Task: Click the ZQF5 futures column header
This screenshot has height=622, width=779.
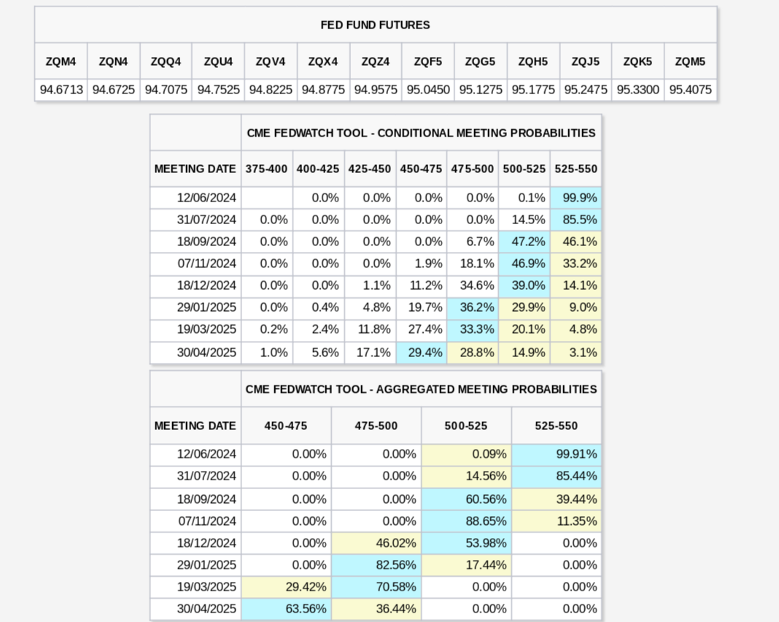Action: tap(428, 61)
